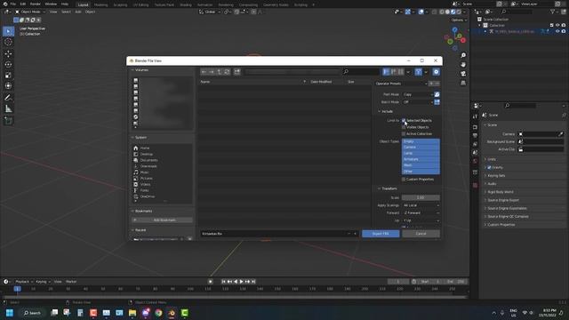The image size is (569, 320).
Task: Switch file view to thumbnails display
Action: click(401, 72)
